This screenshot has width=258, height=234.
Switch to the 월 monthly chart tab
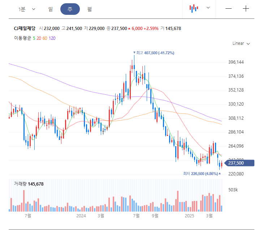(x=90, y=9)
